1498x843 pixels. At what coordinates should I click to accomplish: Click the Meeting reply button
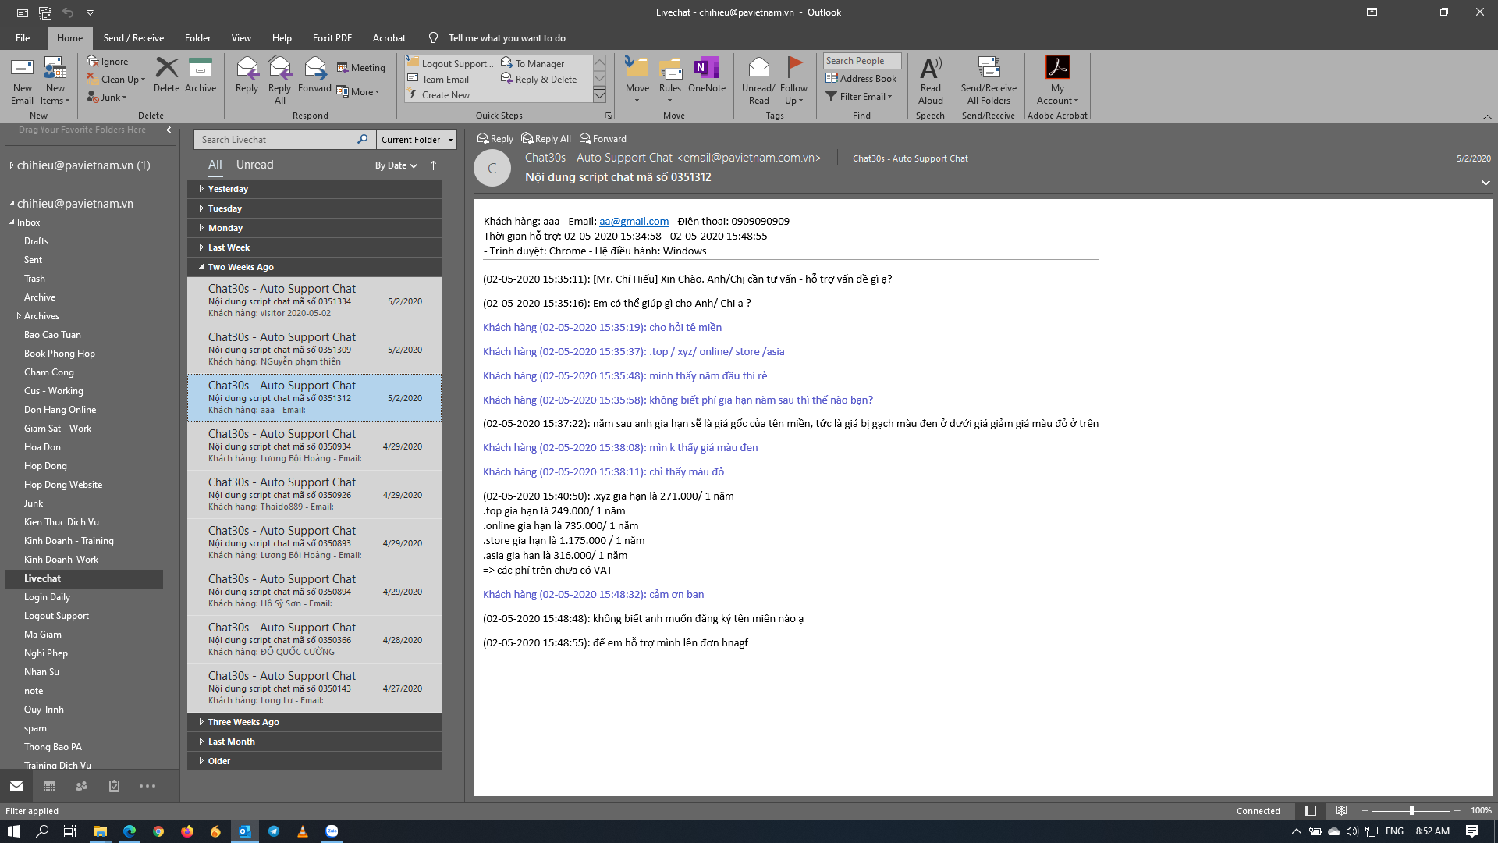(x=361, y=68)
